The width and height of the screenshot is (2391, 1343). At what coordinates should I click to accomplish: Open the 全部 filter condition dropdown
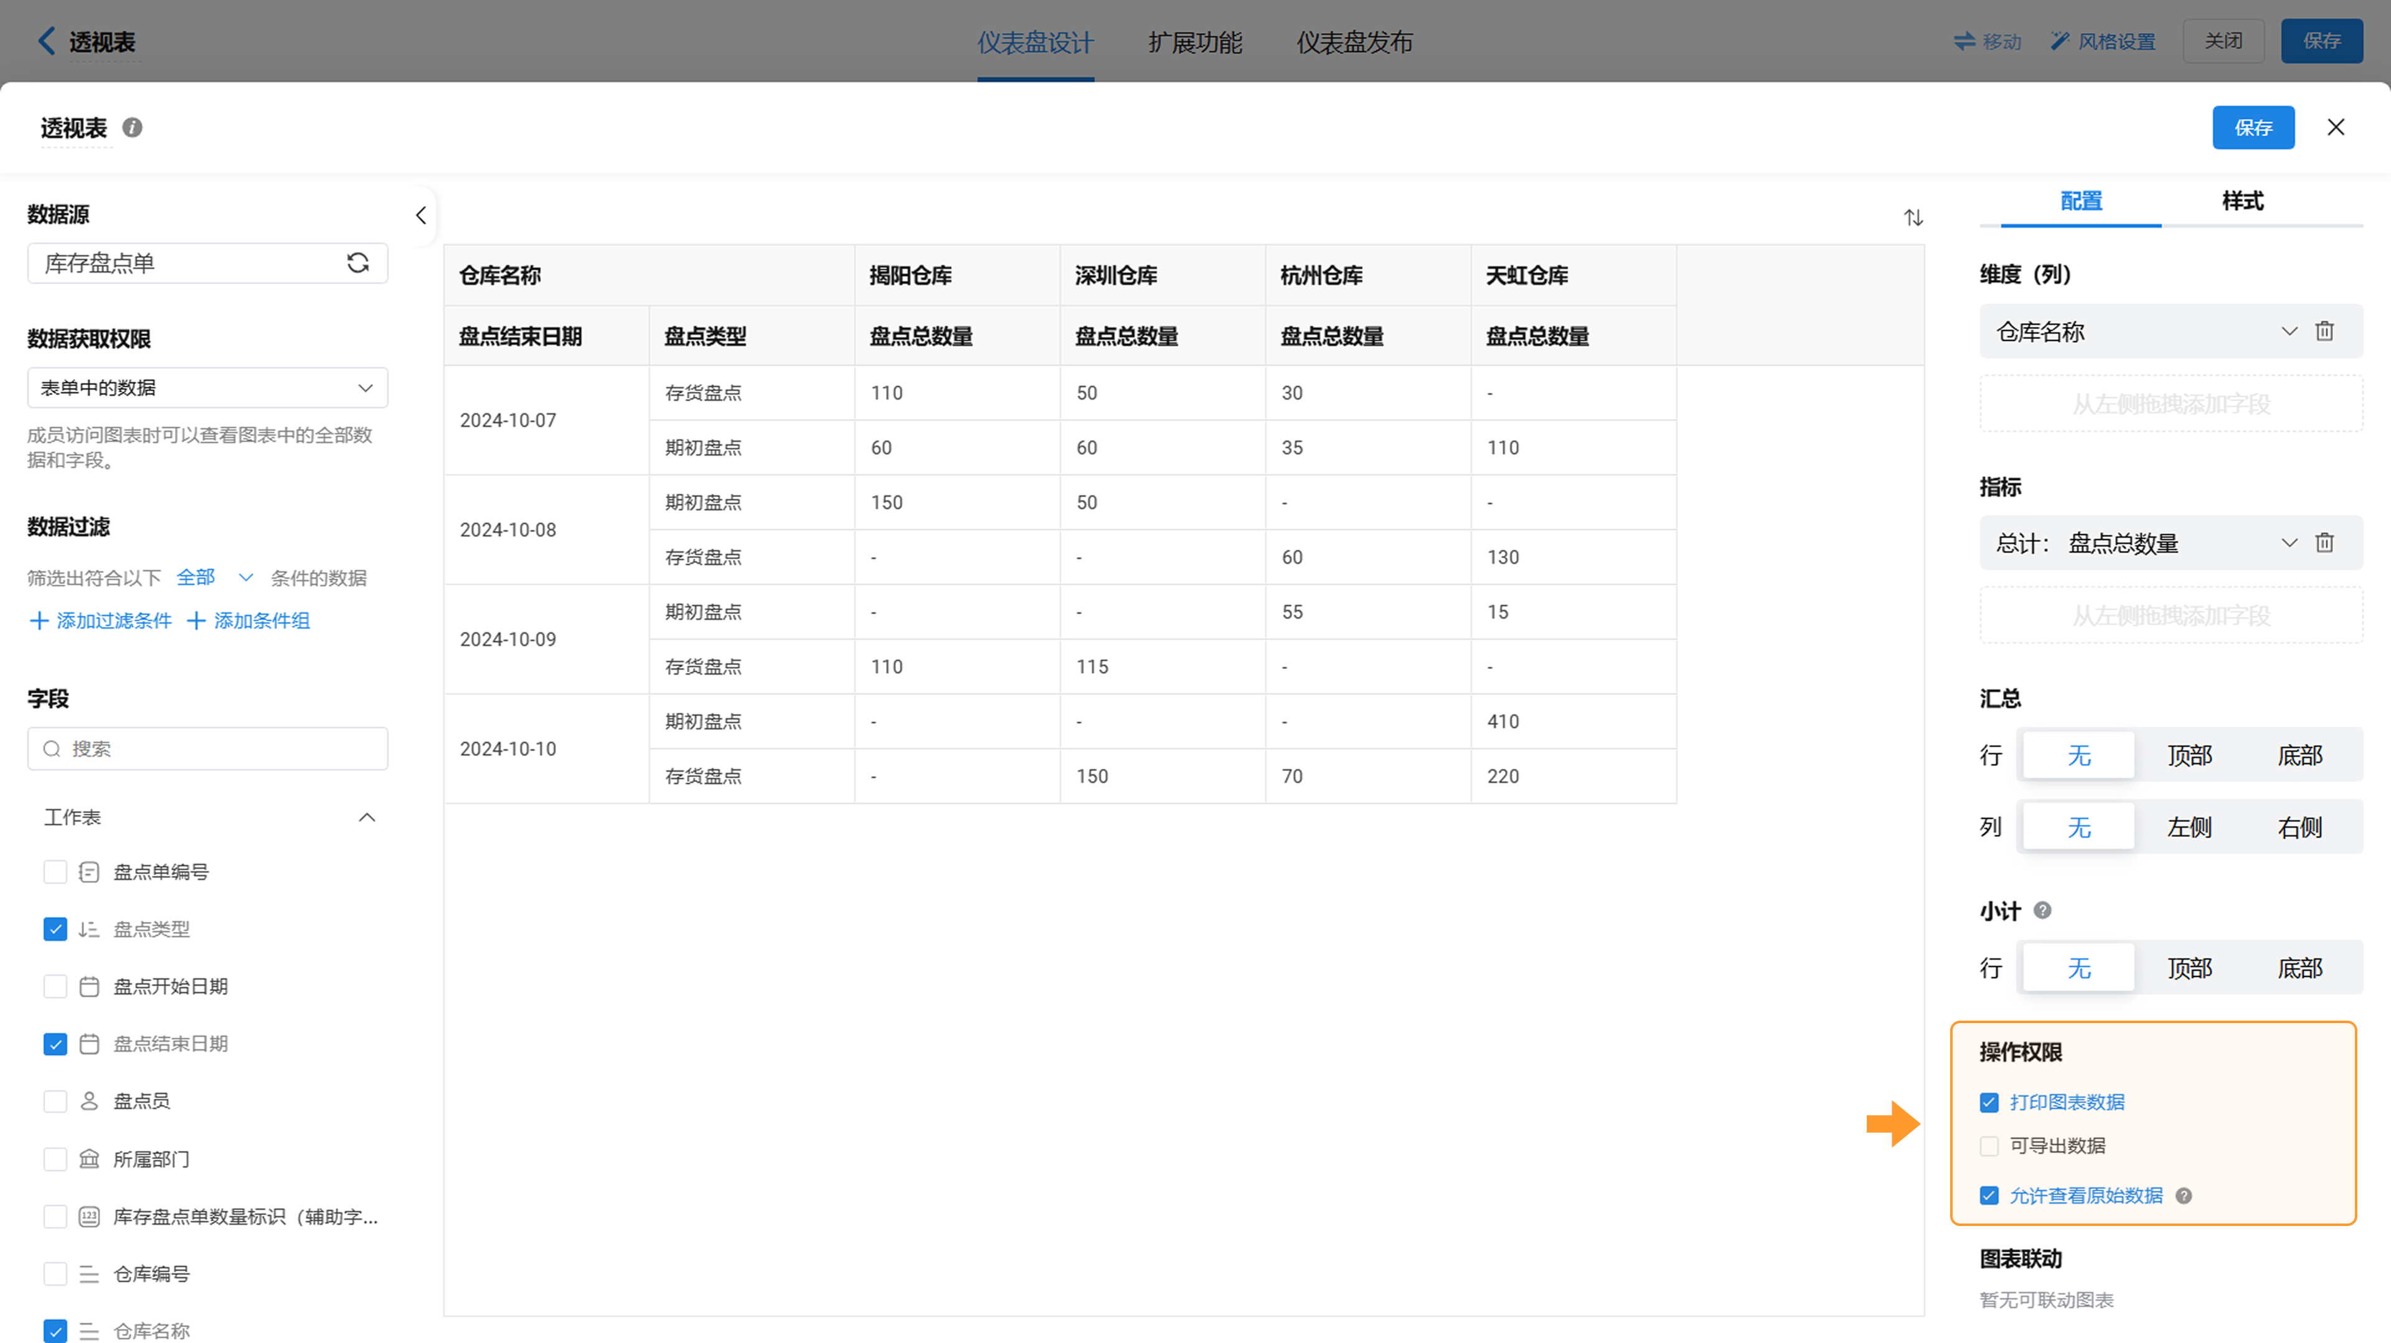click(214, 577)
